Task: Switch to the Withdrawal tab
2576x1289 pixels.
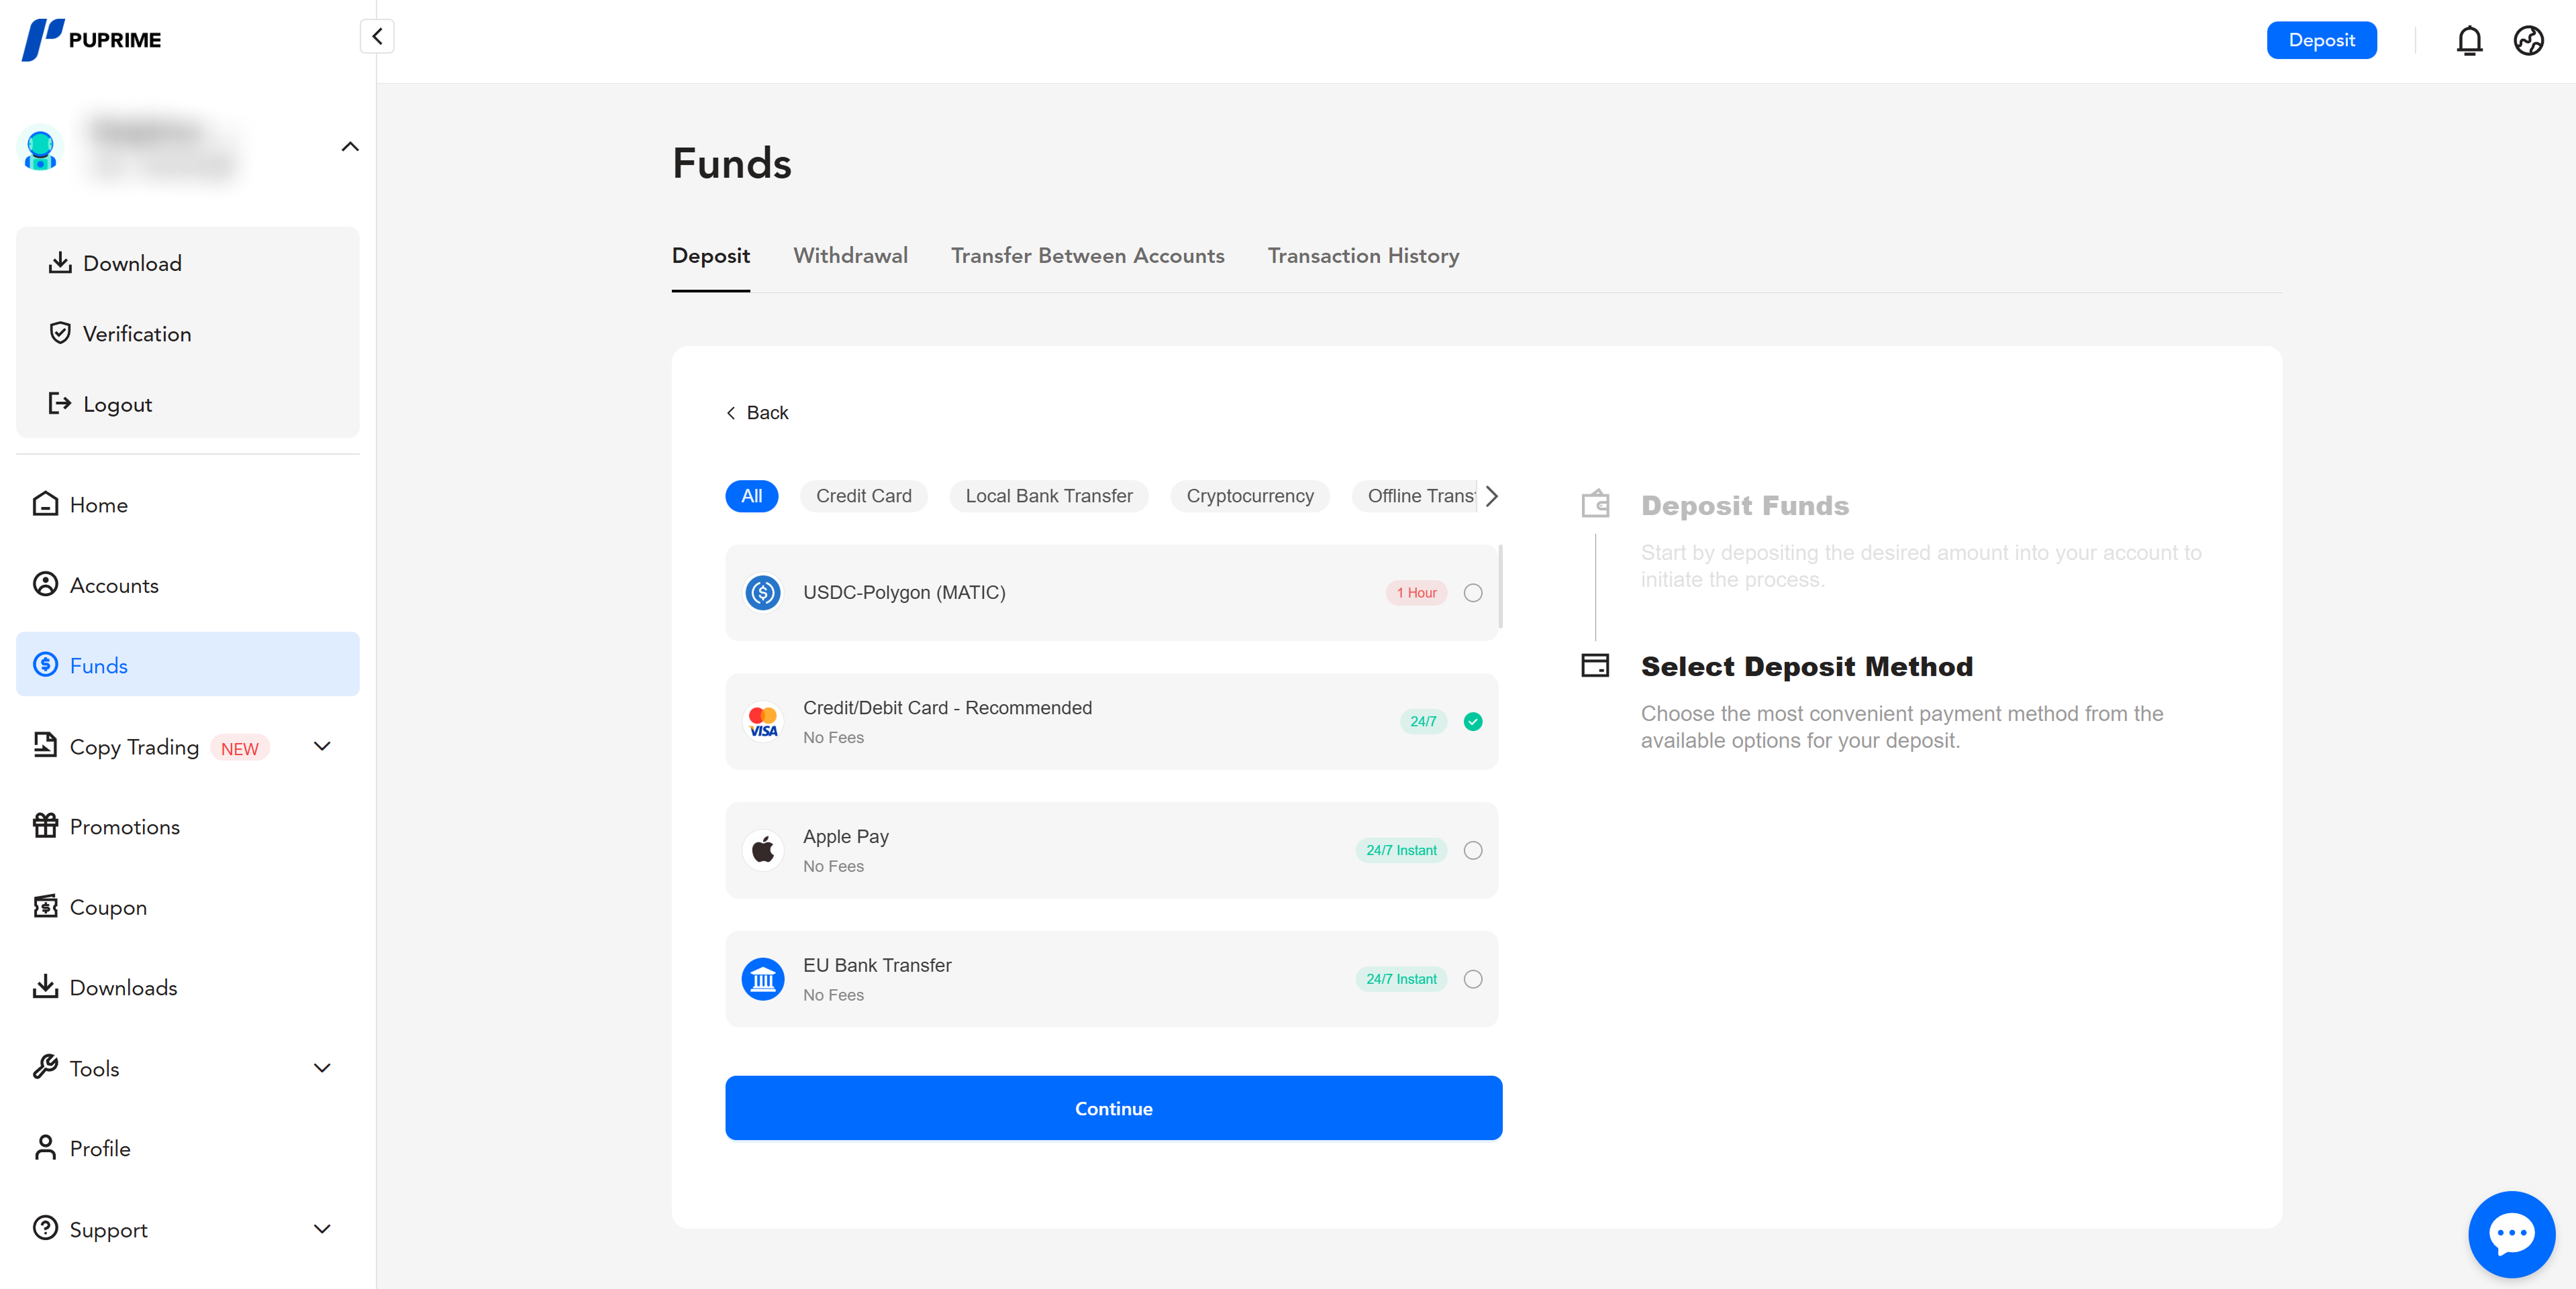Action: [x=850, y=256]
